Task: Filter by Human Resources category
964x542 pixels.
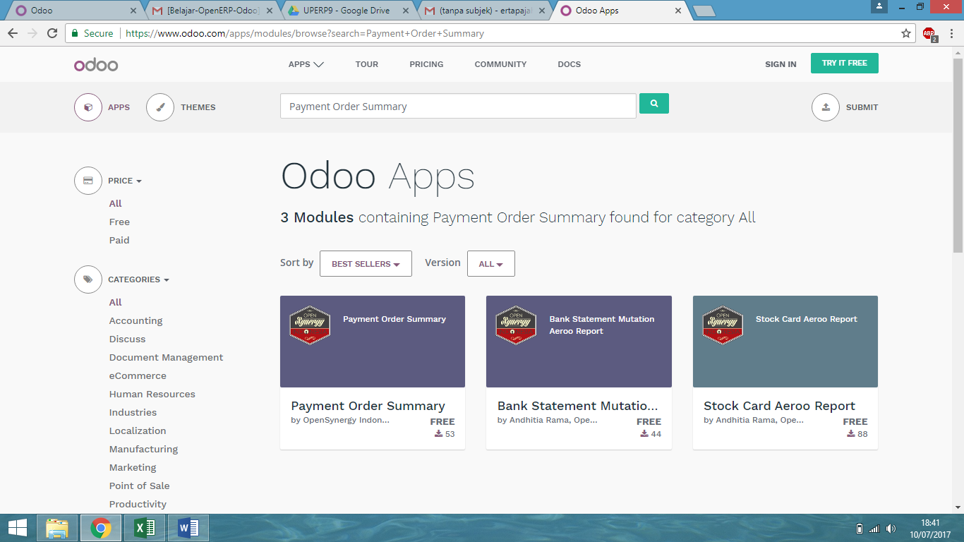Action: tap(152, 394)
